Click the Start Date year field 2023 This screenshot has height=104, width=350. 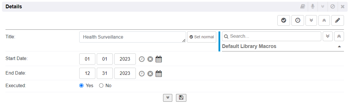[125, 59]
